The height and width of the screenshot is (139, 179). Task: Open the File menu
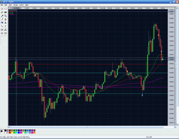[2, 5]
